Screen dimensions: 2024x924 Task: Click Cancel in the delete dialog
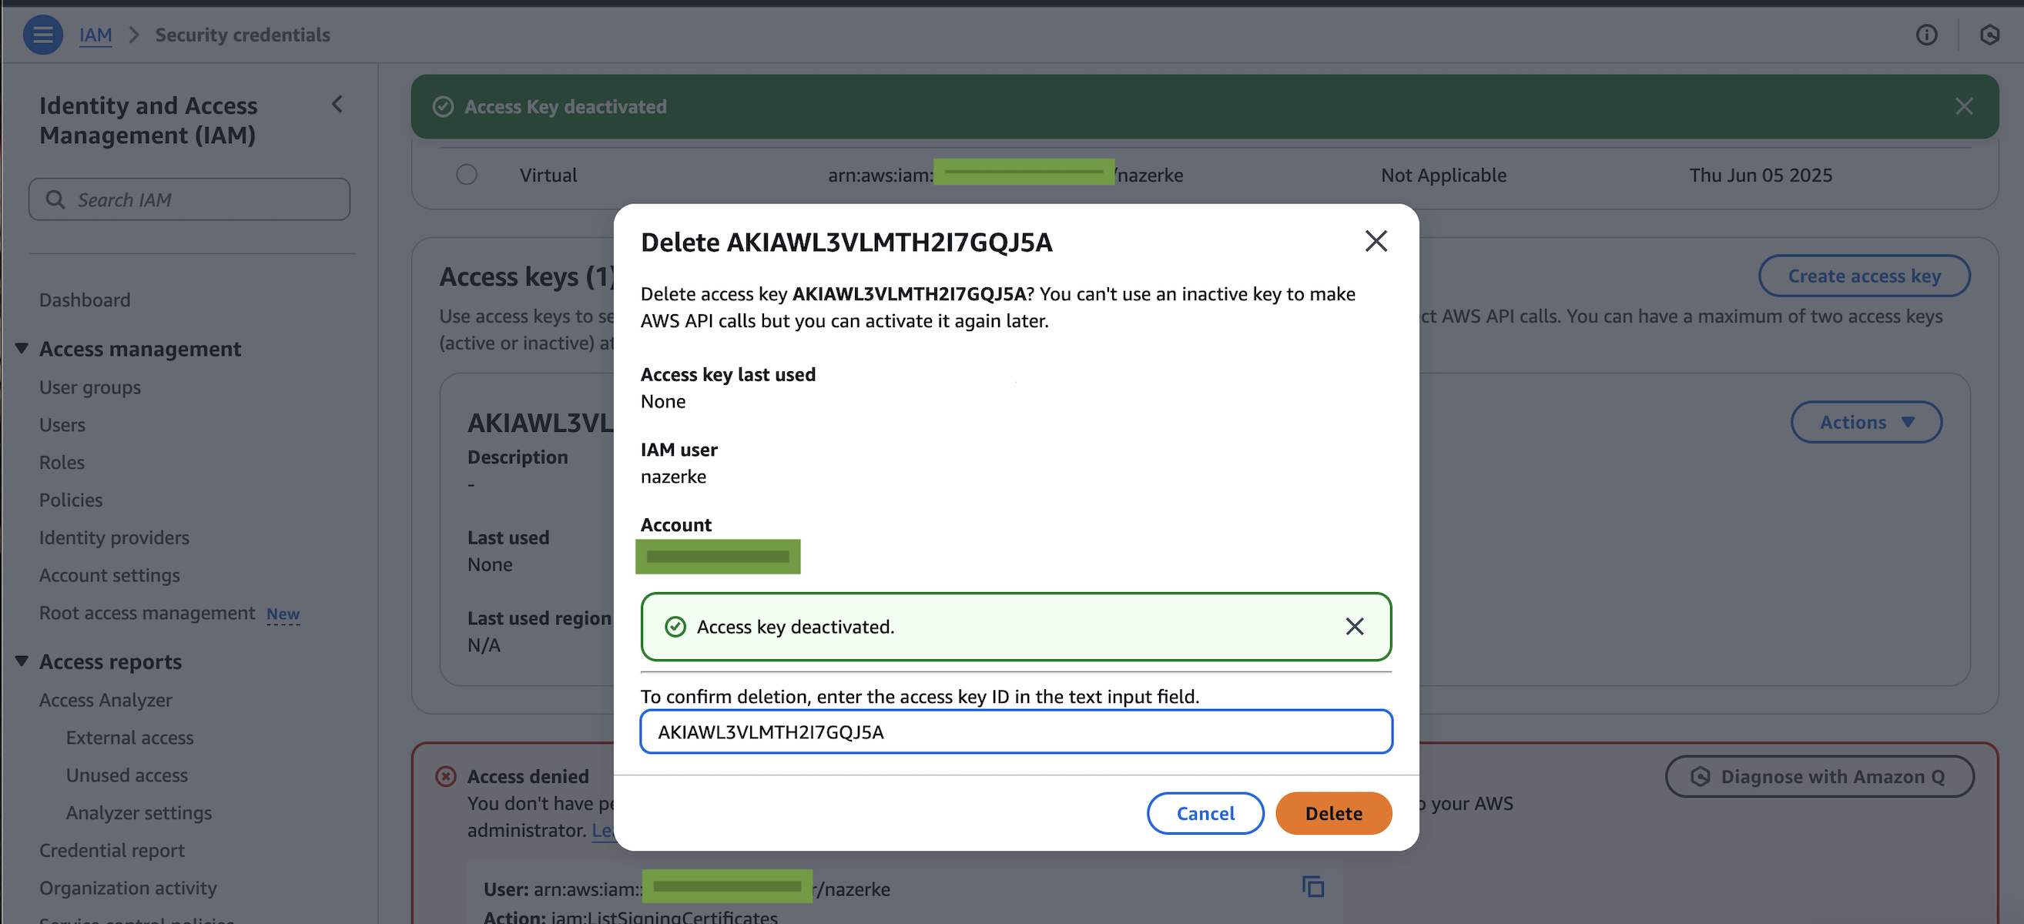[x=1205, y=813]
